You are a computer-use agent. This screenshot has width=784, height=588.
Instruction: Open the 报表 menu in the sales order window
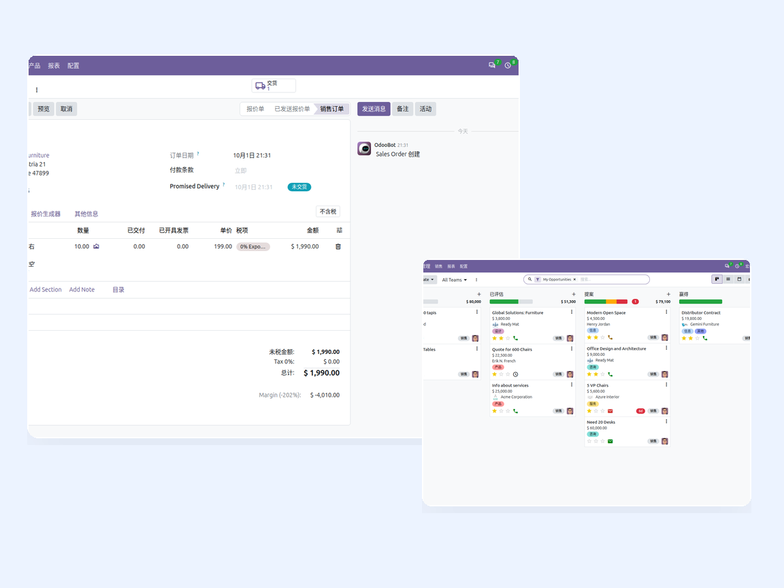[54, 65]
